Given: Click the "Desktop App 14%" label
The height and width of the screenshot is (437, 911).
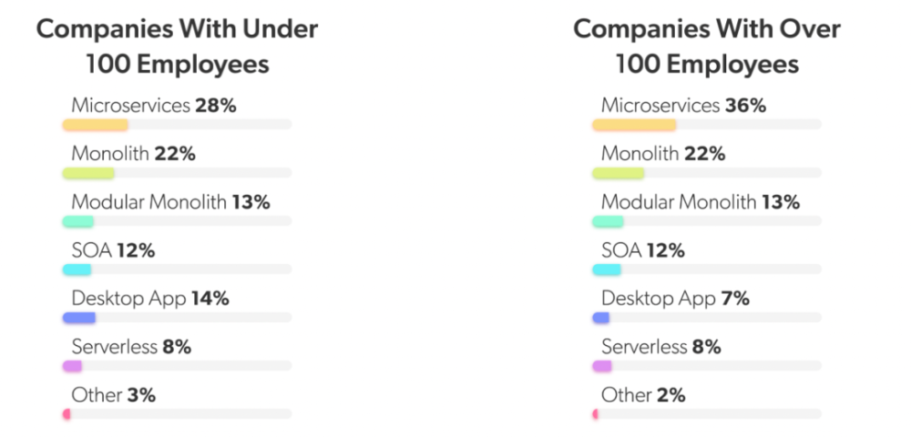Looking at the screenshot, I should click(x=150, y=299).
